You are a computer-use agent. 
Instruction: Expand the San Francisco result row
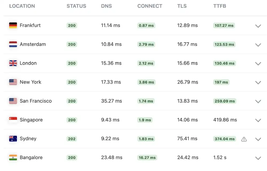point(258,101)
